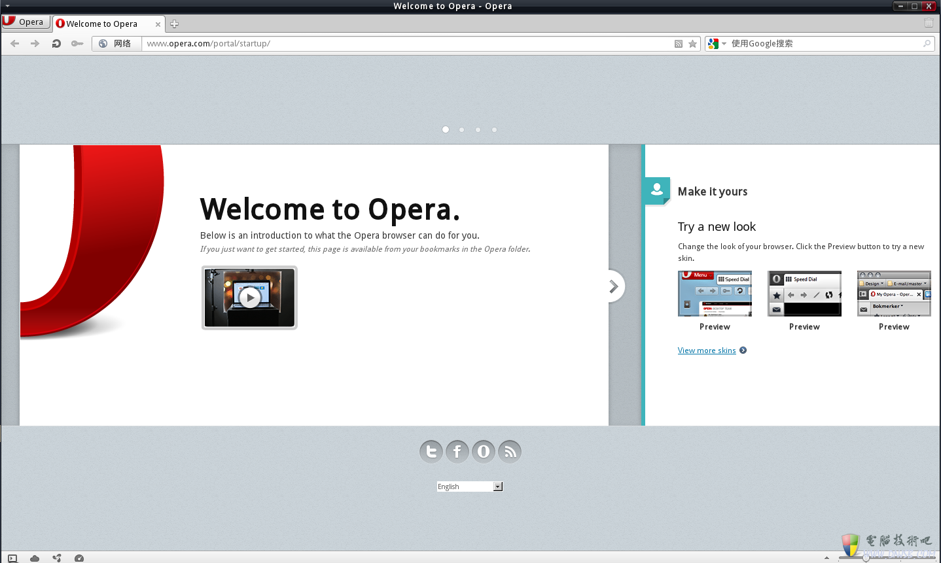The image size is (941, 563).
Task: Focus the www.opera.com address field
Action: pos(406,43)
